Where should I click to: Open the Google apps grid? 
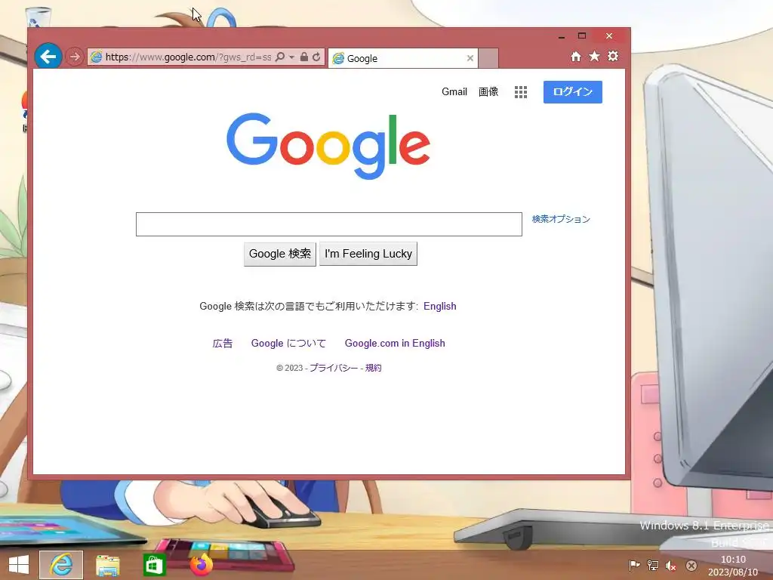(x=521, y=92)
